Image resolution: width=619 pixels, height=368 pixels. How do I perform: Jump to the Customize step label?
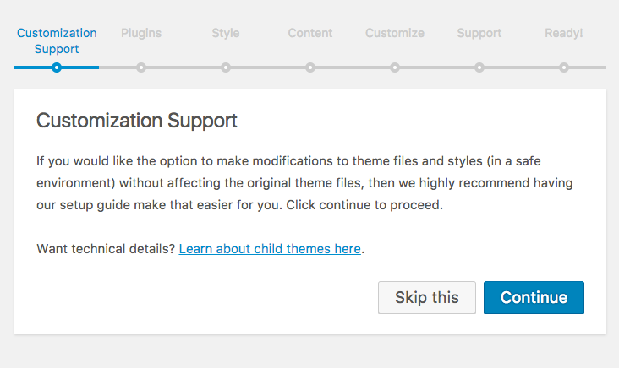tap(395, 33)
